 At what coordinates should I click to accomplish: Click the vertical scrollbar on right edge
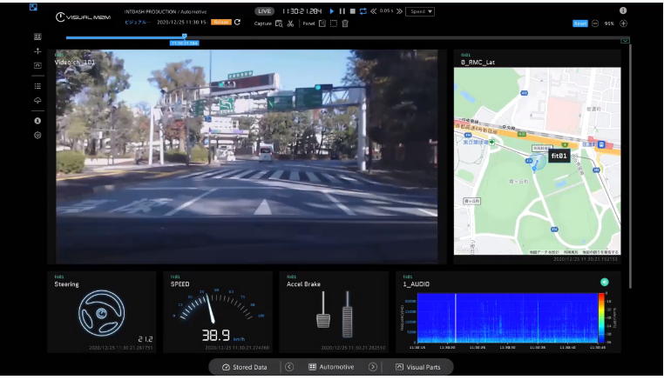(630, 165)
